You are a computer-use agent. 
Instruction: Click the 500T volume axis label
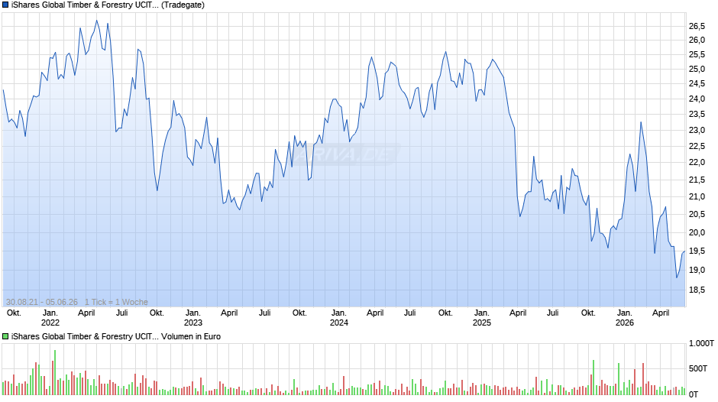[x=699, y=369]
